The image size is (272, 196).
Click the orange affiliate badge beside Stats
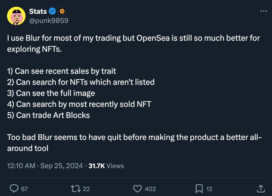(62, 11)
